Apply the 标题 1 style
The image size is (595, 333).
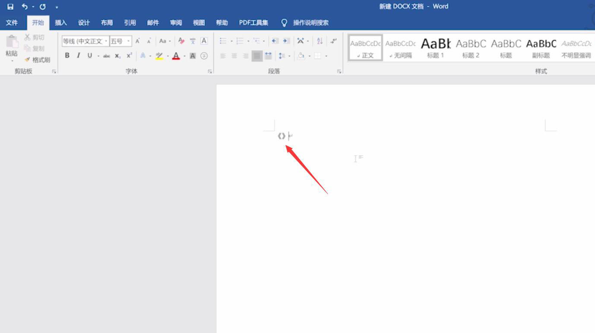click(436, 47)
